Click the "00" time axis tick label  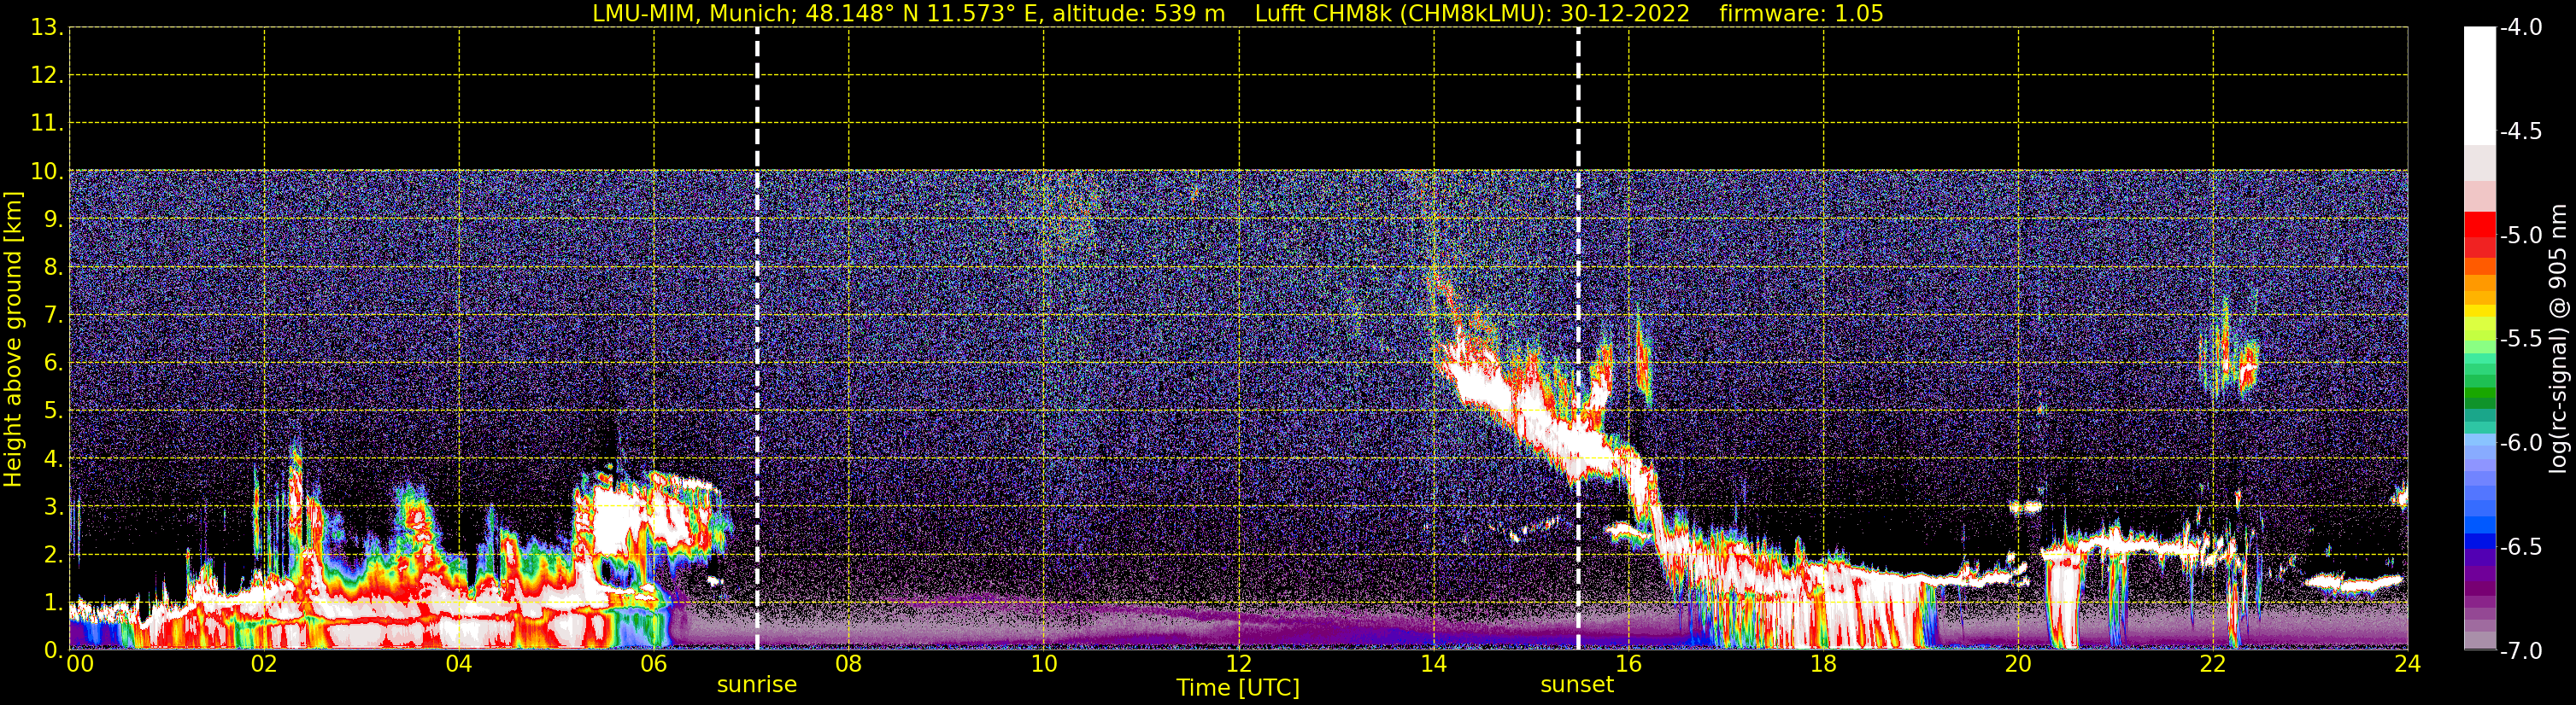(80, 664)
